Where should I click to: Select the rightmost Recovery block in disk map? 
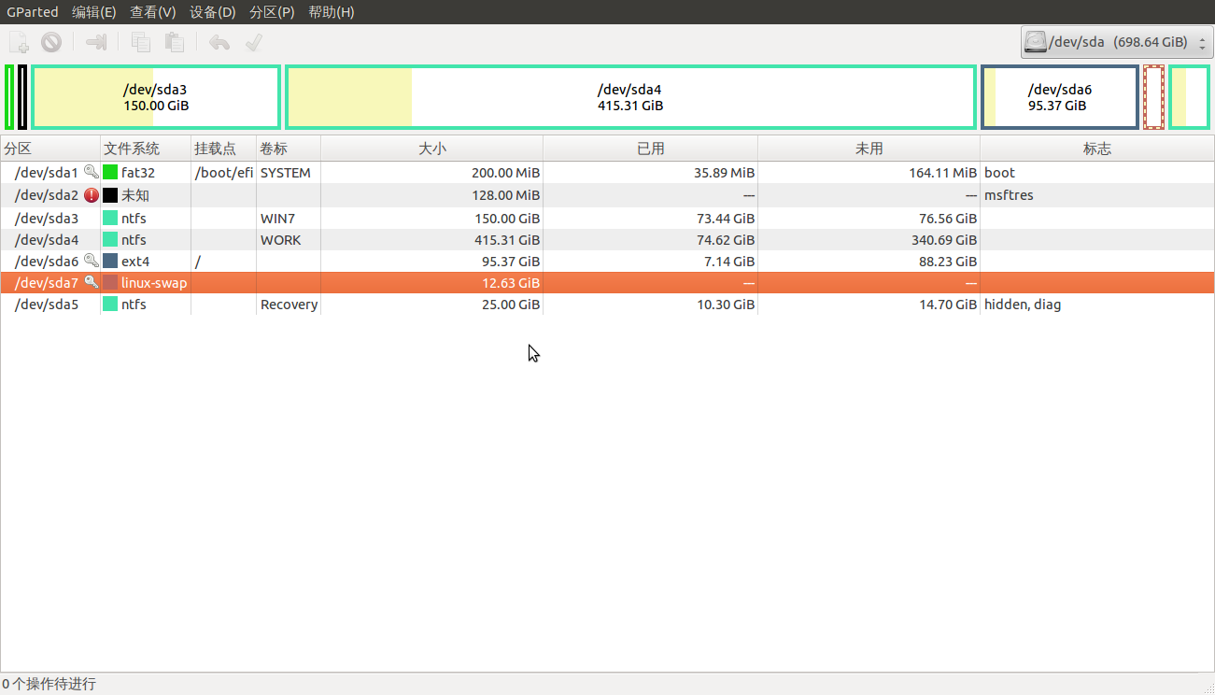(1190, 97)
